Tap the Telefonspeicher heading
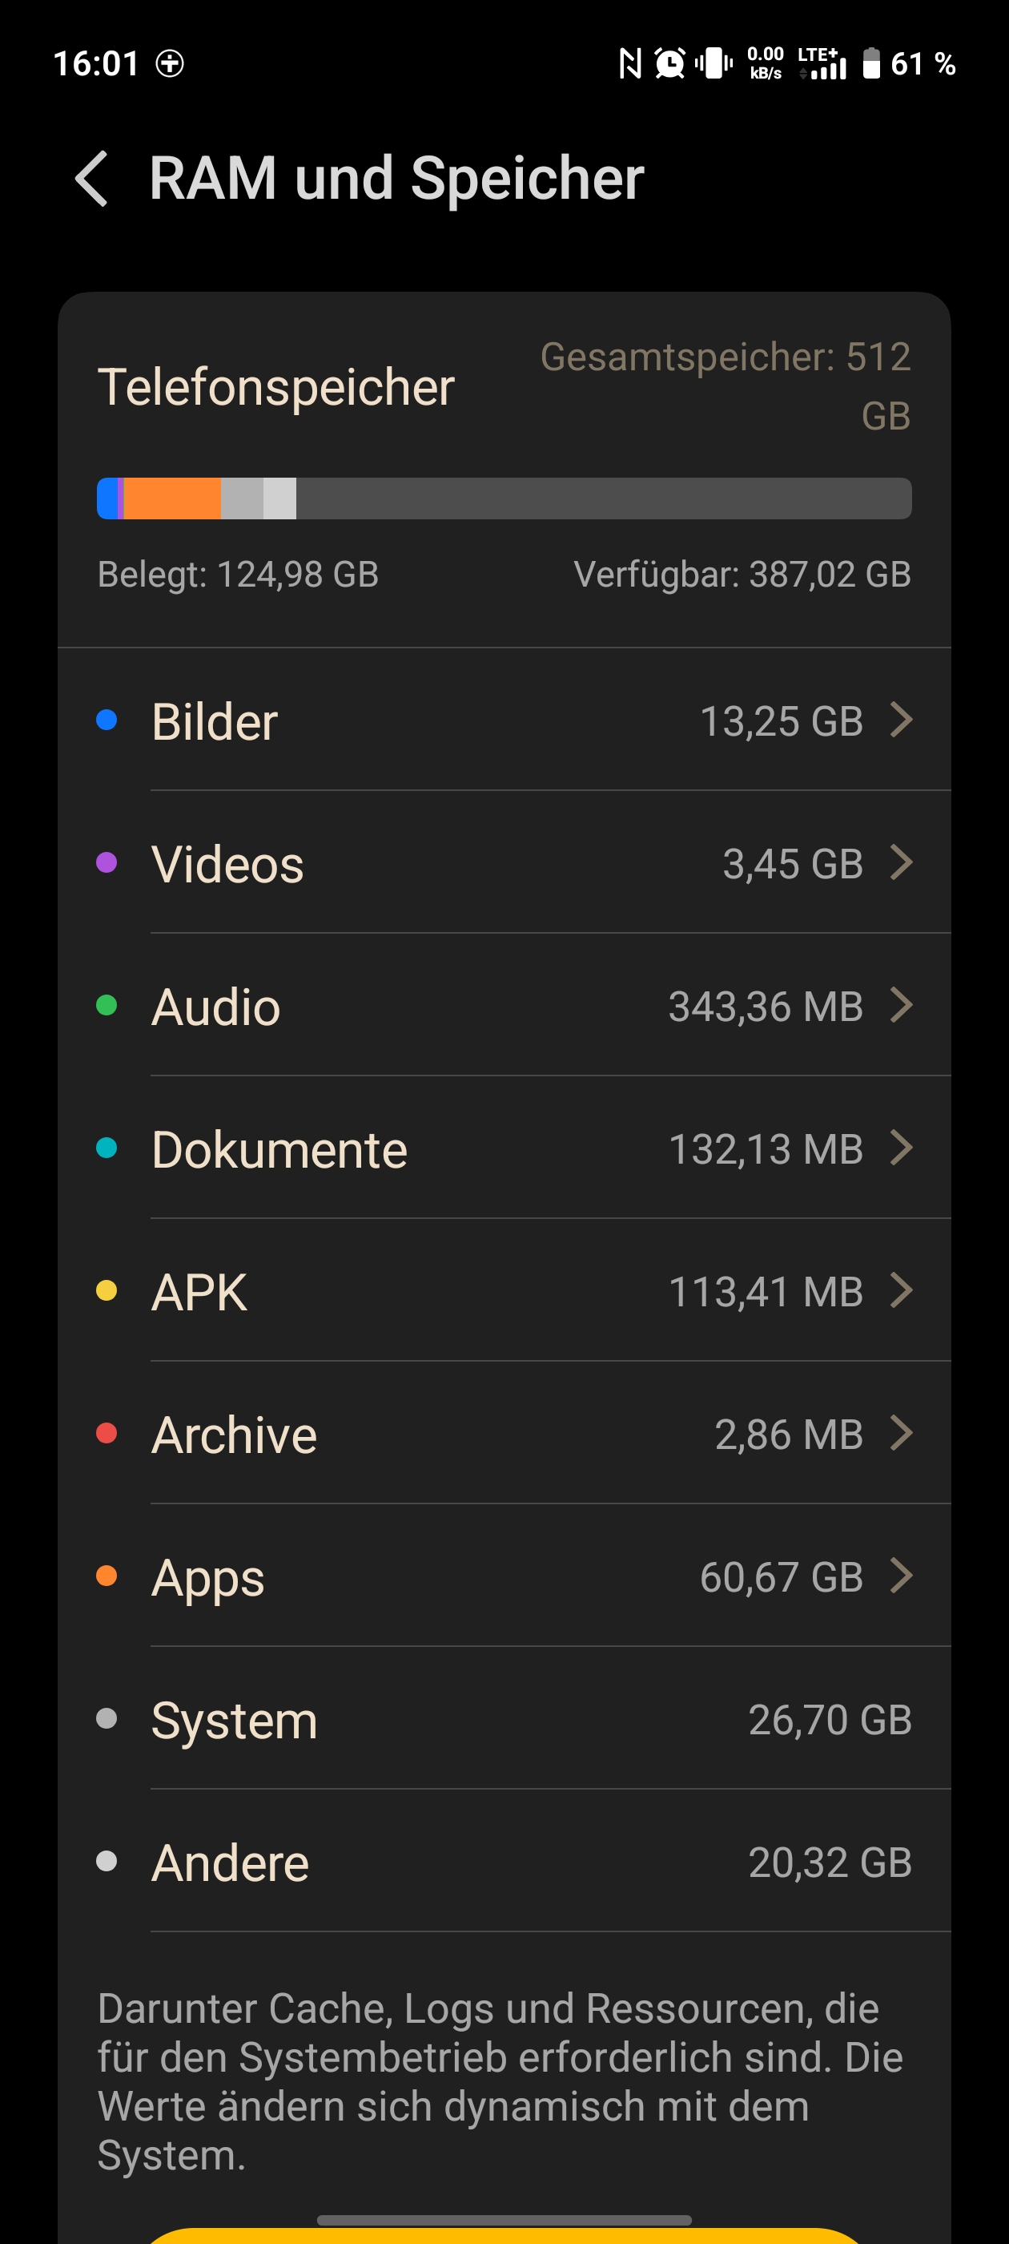The height and width of the screenshot is (2244, 1009). [x=276, y=387]
